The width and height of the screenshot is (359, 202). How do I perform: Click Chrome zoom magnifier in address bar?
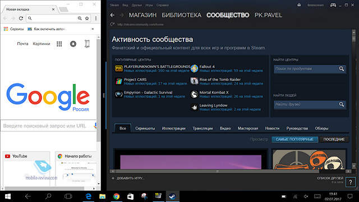coord(80,19)
